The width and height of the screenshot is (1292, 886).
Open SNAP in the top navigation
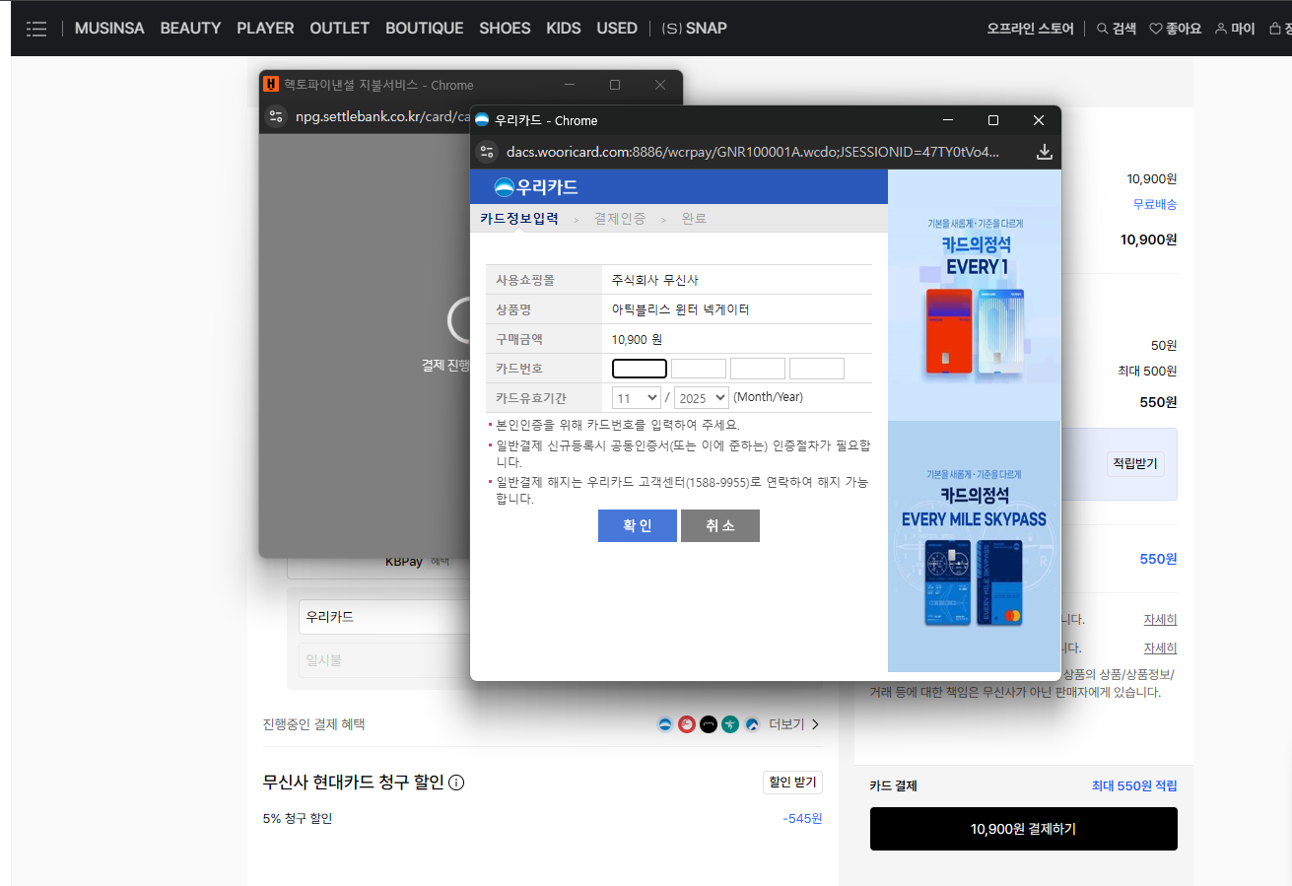click(694, 29)
